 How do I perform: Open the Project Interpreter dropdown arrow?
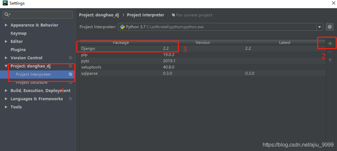click(x=319, y=27)
